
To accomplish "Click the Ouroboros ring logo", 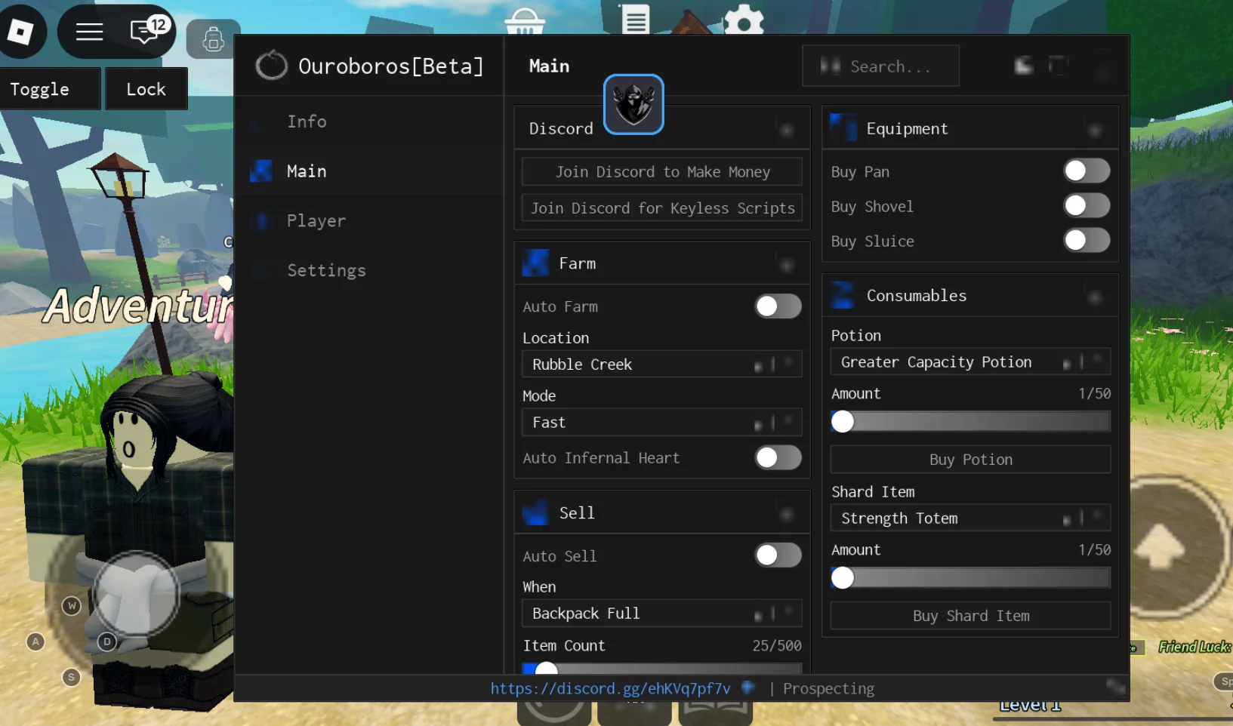I will tap(272, 66).
